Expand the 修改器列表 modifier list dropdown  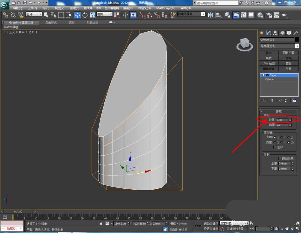(x=297, y=46)
